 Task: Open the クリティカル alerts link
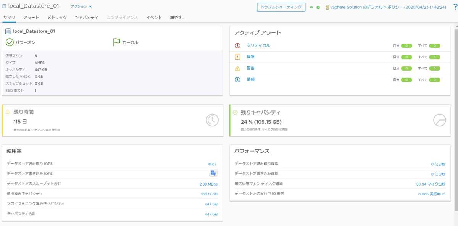(258, 45)
